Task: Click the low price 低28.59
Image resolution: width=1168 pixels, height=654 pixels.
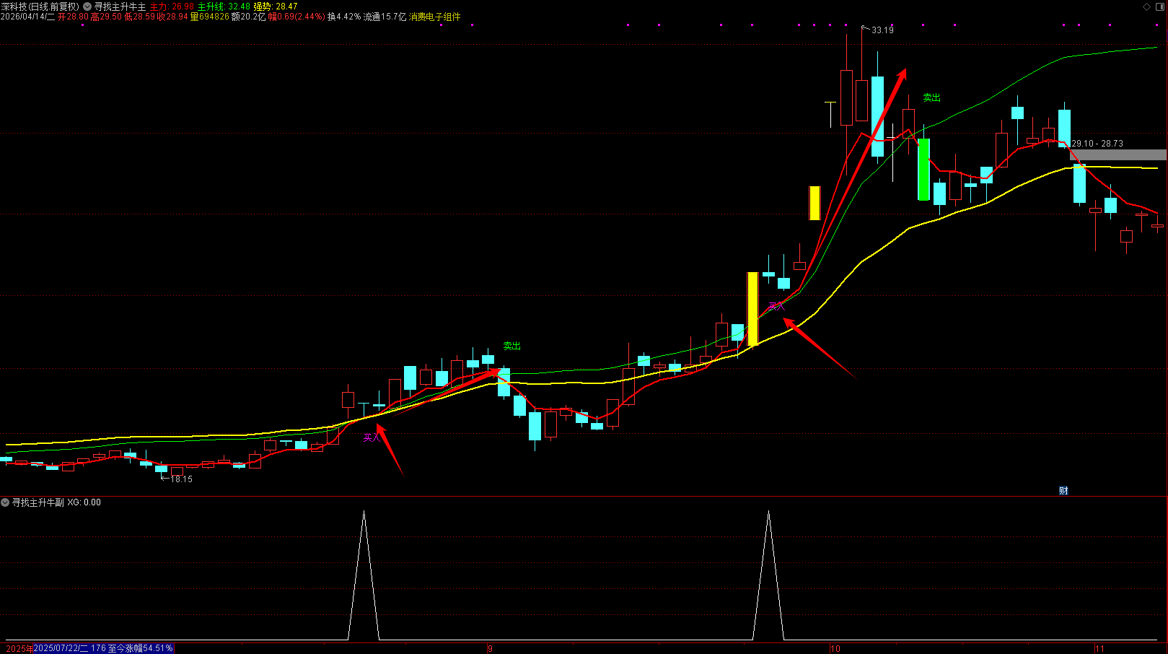Action: (x=139, y=17)
